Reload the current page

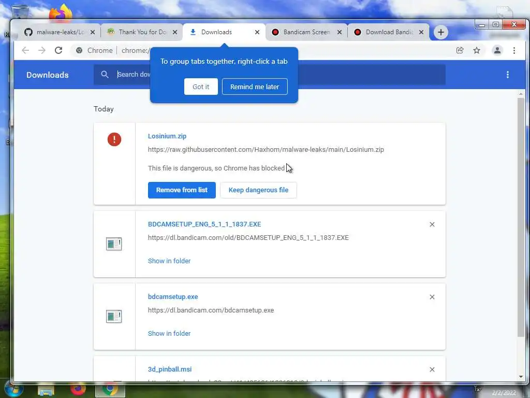click(x=58, y=50)
